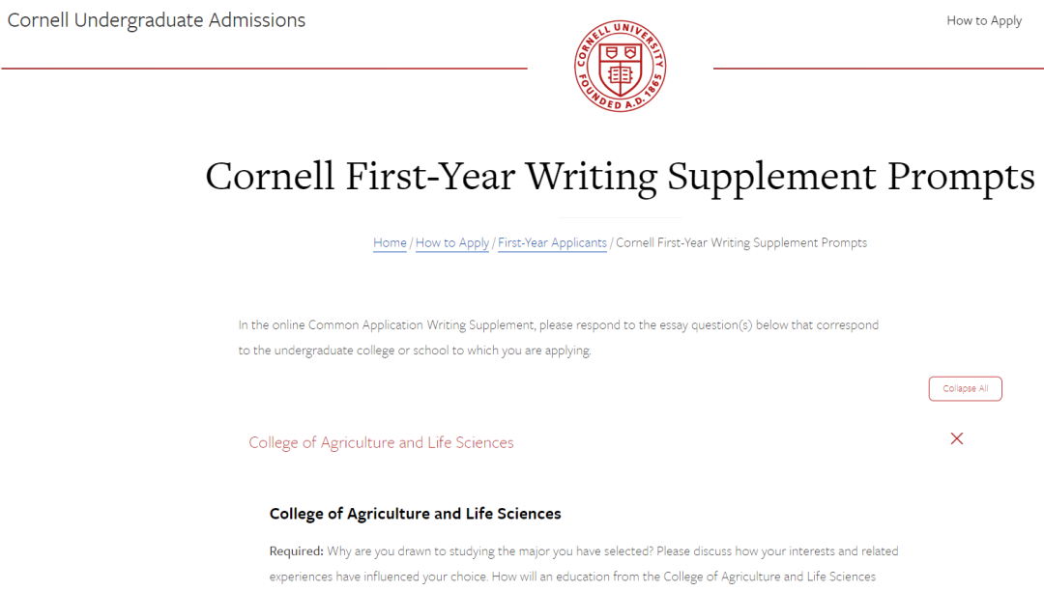
Task: Open the How to Apply menu item
Action: [x=984, y=20]
